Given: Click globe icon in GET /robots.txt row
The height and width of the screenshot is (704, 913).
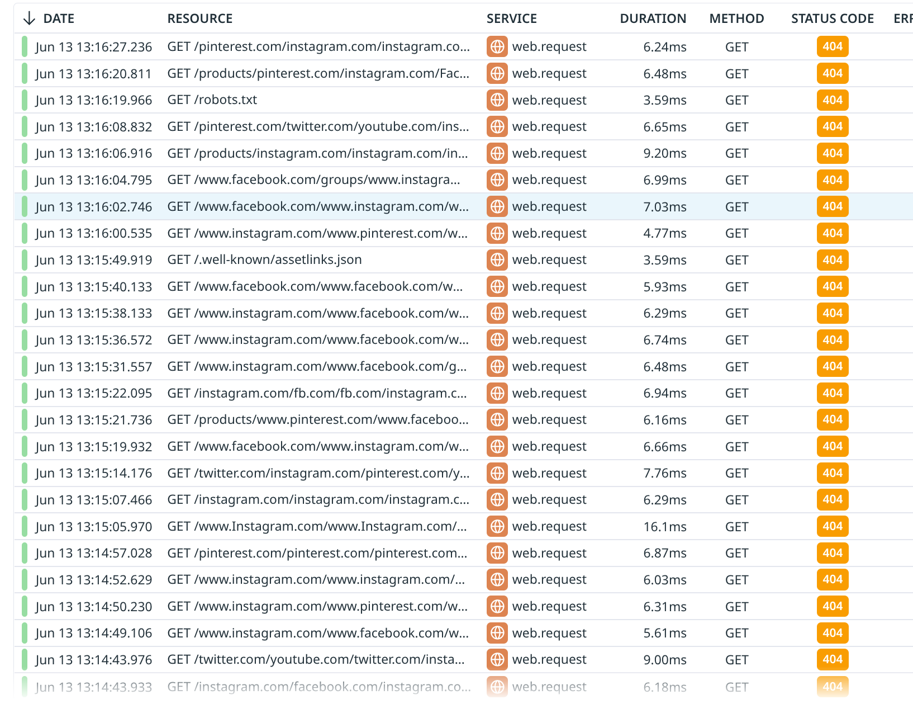Looking at the screenshot, I should pyautogui.click(x=497, y=100).
